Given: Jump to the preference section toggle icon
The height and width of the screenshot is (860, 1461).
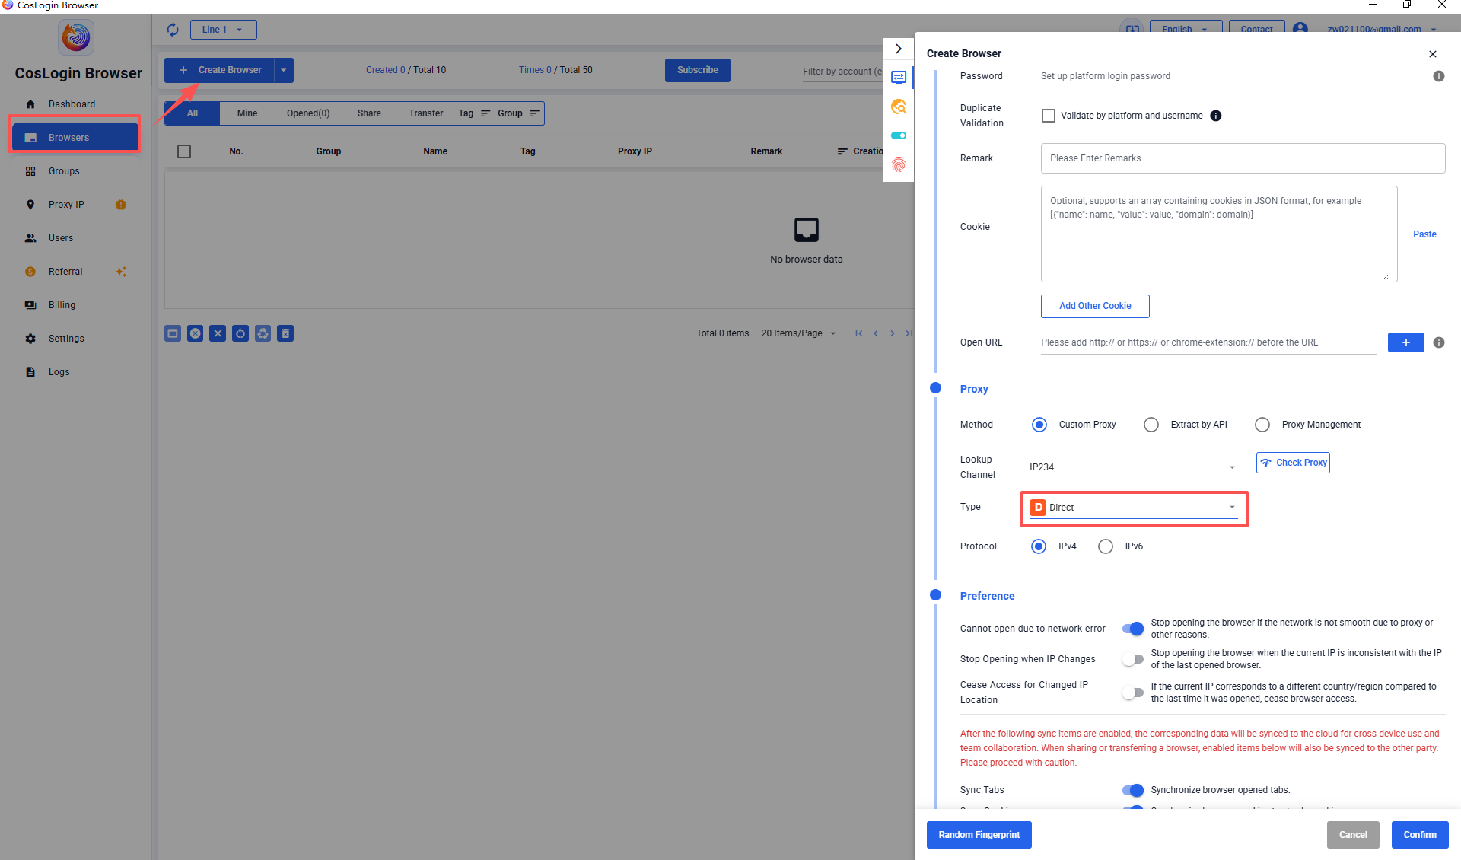Looking at the screenshot, I should (899, 135).
